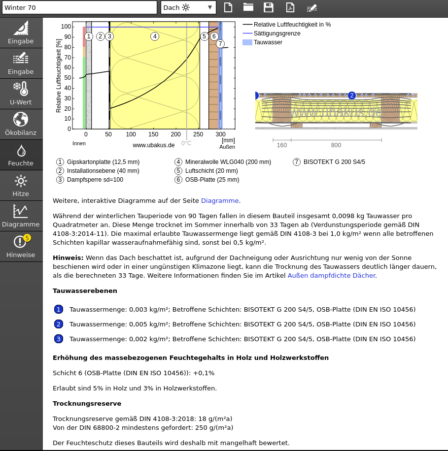Click the project name field 'Winter 70'
Viewport: 448px width, 451px height.
79,7
